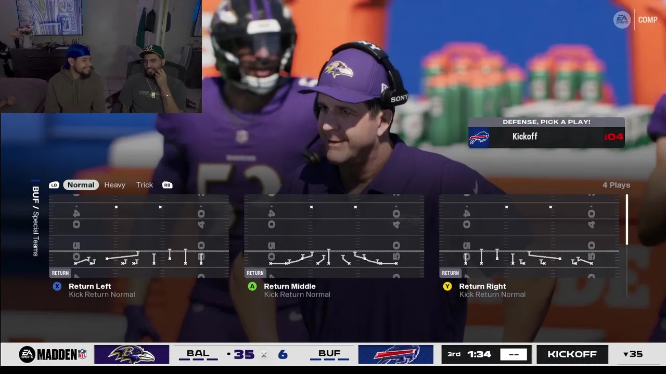The width and height of the screenshot is (666, 374).
Task: Click the Bills score 6
Action: pyautogui.click(x=283, y=354)
